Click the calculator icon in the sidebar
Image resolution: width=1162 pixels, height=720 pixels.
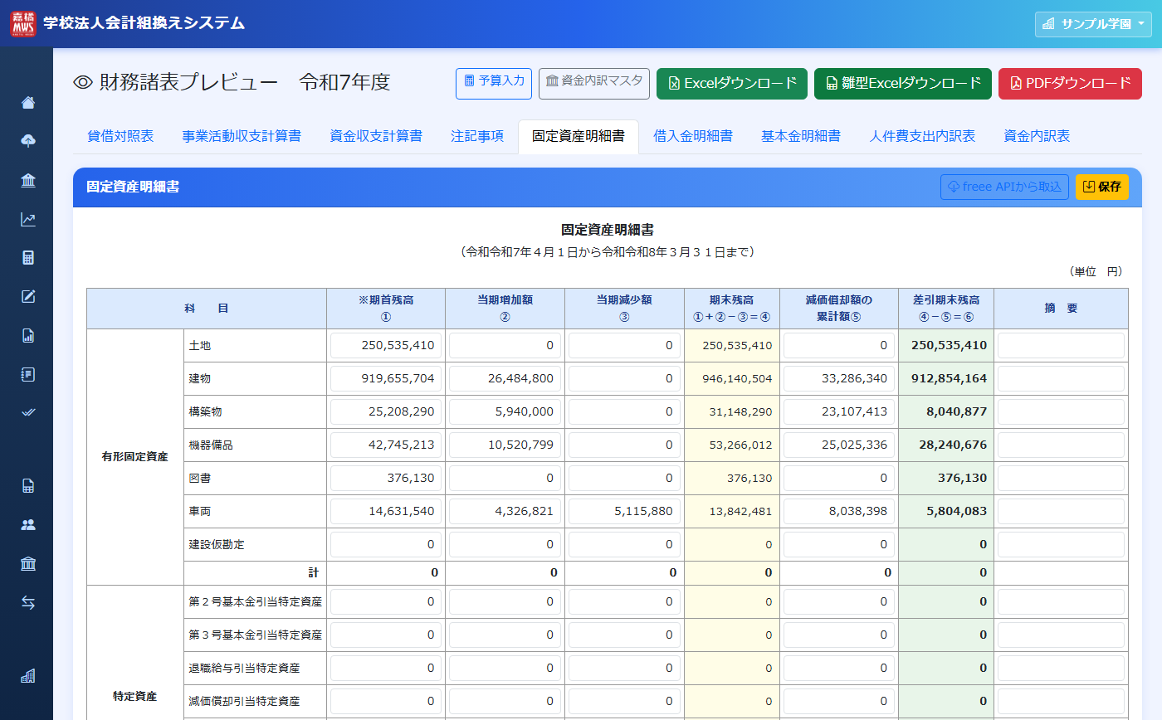point(28,258)
